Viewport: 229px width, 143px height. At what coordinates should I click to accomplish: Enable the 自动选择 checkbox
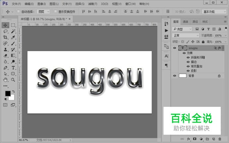click(x=19, y=11)
